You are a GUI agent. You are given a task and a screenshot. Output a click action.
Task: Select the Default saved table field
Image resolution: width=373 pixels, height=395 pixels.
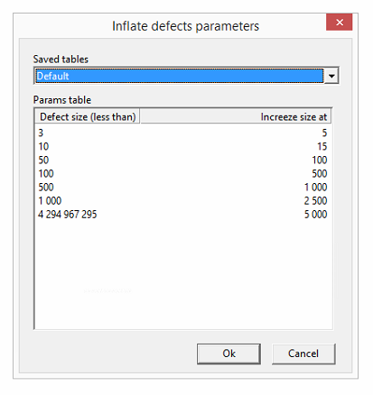(x=180, y=76)
